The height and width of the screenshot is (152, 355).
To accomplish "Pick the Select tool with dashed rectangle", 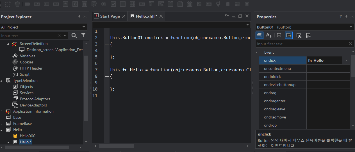I will (x=8, y=4).
